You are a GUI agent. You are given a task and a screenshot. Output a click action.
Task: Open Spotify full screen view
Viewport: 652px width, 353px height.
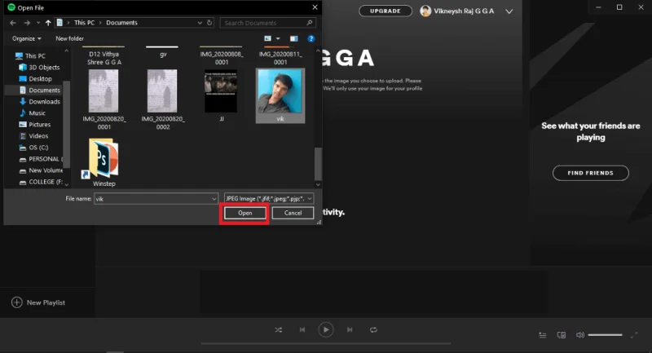[634, 335]
